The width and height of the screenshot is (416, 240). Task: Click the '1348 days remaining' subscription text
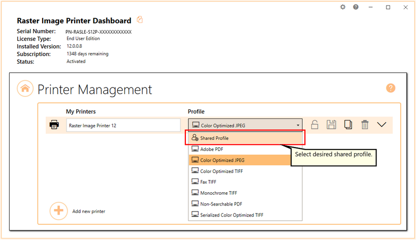coord(87,53)
